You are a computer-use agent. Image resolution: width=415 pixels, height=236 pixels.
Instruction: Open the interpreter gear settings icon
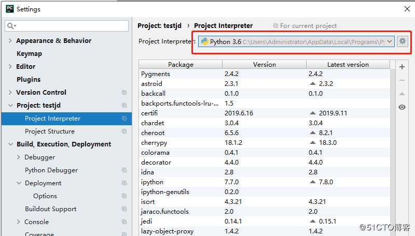tap(403, 41)
